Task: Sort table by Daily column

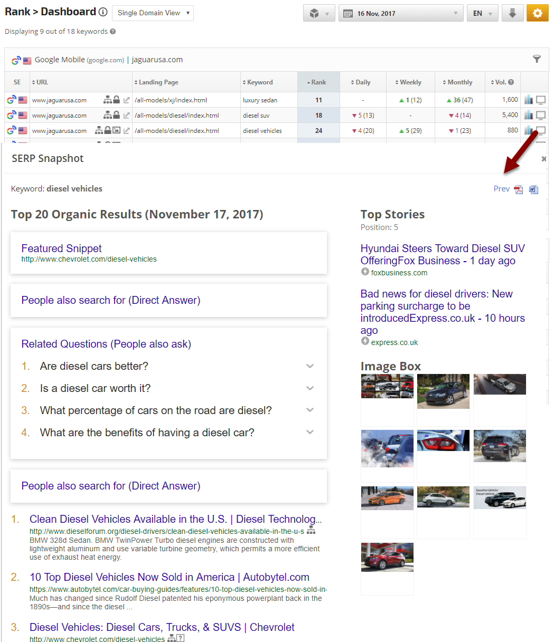Action: (x=361, y=82)
